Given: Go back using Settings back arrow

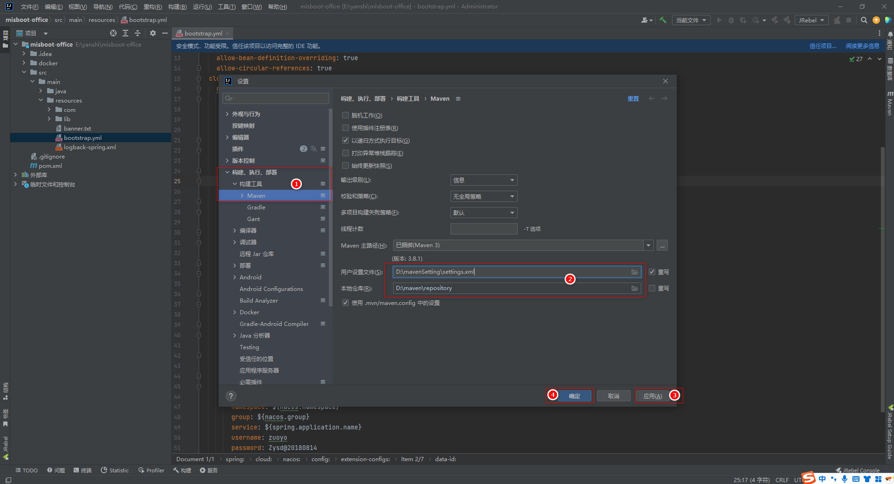Looking at the screenshot, I should [652, 98].
